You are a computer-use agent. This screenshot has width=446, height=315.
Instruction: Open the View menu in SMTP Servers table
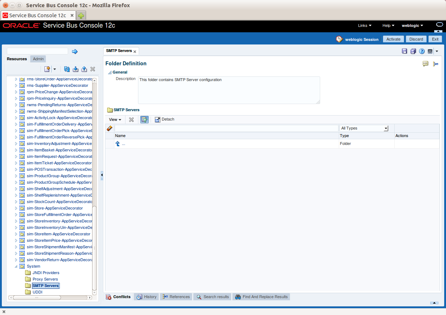(x=115, y=119)
